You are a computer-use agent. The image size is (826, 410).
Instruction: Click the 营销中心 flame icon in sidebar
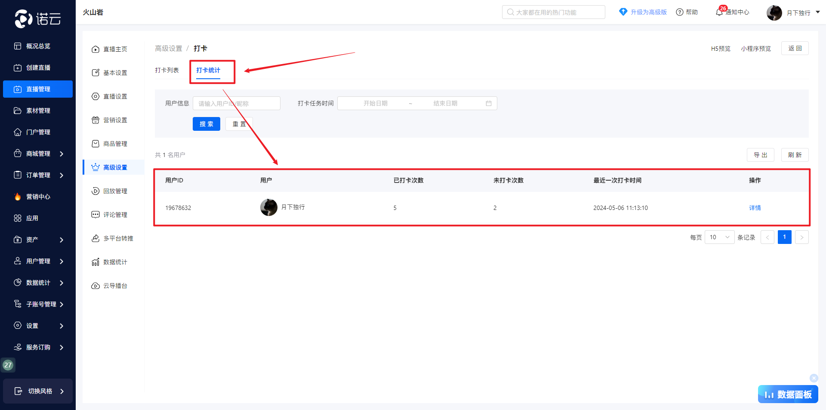point(18,197)
